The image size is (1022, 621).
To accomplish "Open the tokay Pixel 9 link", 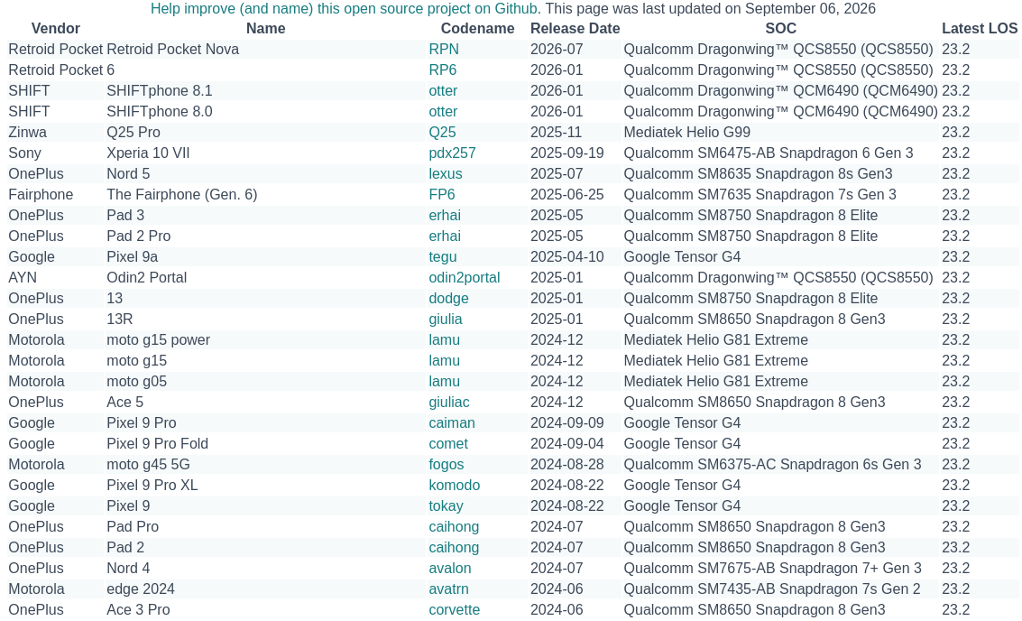I will tap(447, 506).
